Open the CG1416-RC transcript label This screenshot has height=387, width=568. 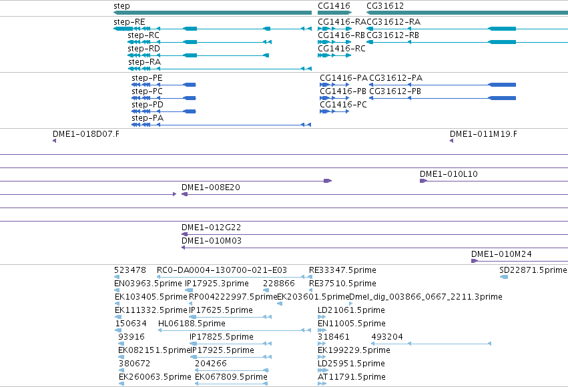point(341,49)
